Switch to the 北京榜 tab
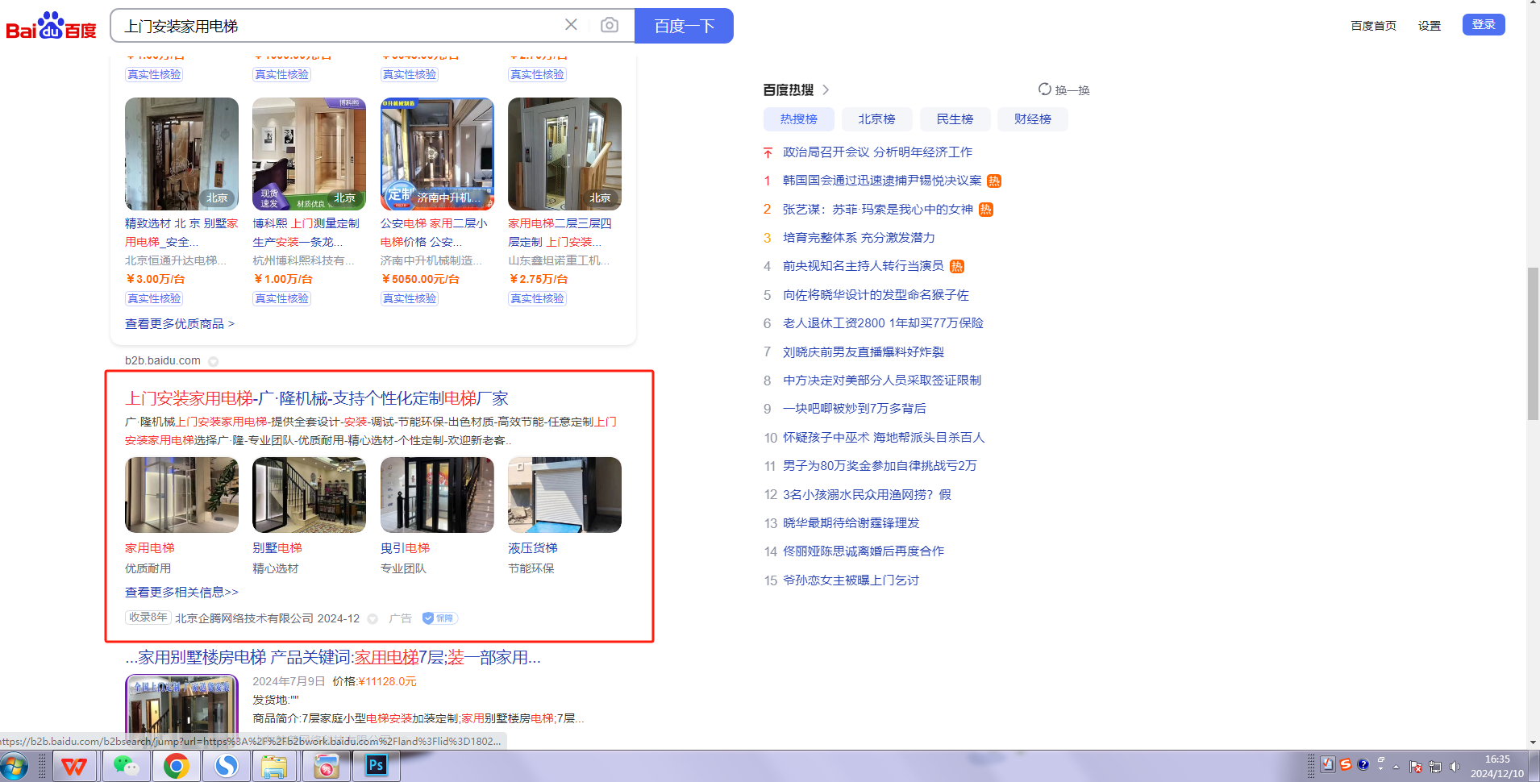This screenshot has width=1540, height=782. 876,119
